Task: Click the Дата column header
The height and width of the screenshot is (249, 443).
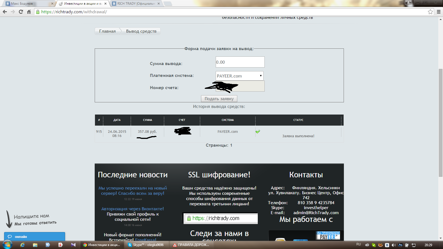Action: 117,120
